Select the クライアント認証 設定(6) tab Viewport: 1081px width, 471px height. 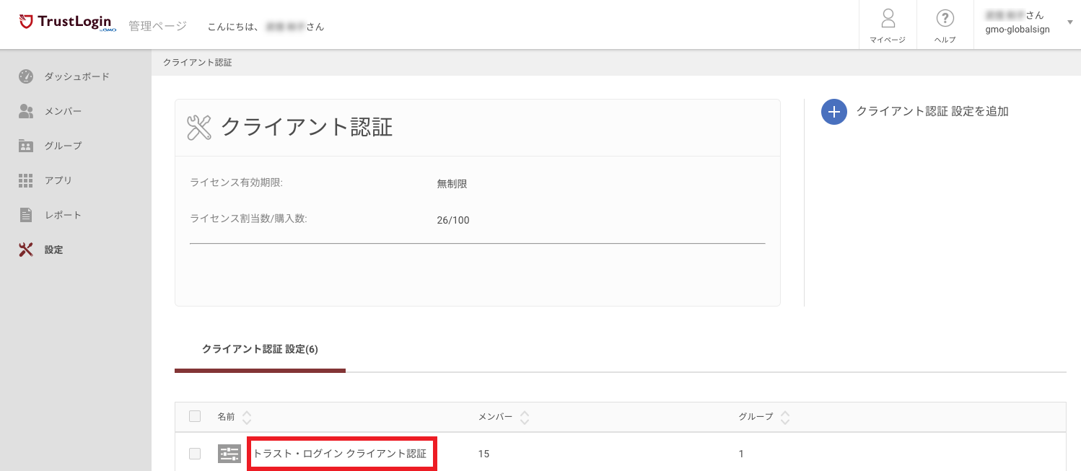point(260,349)
